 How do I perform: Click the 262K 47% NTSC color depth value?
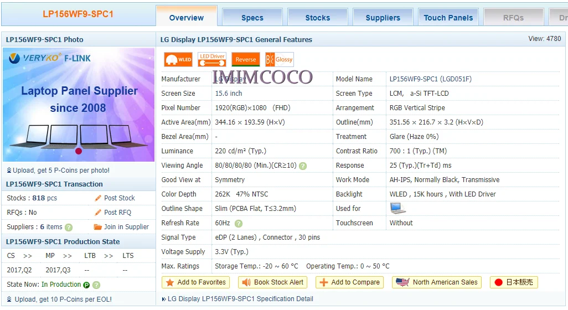(241, 194)
